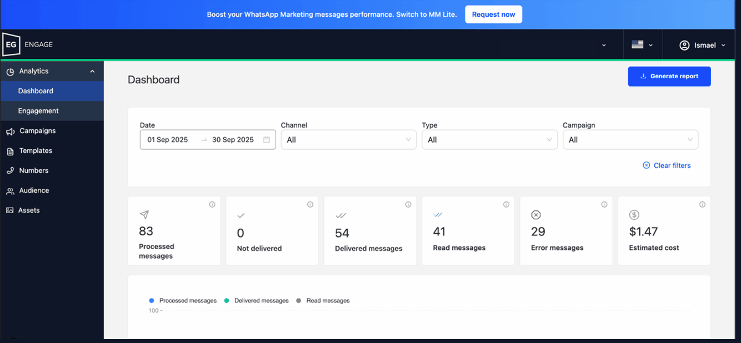The height and width of the screenshot is (343, 741).
Task: Open the header dropdown chevron left of flag
Action: coord(604,46)
